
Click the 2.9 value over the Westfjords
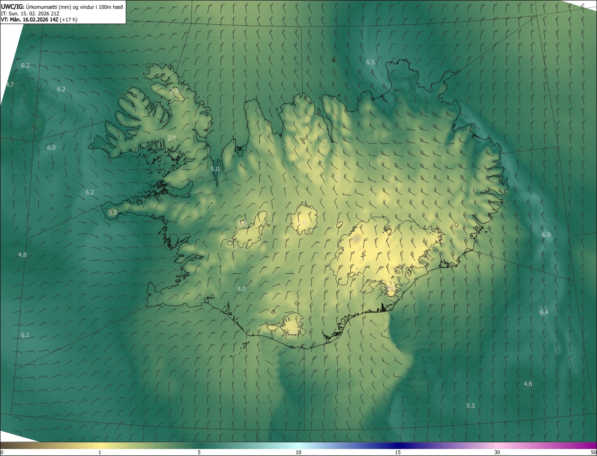coord(172,138)
